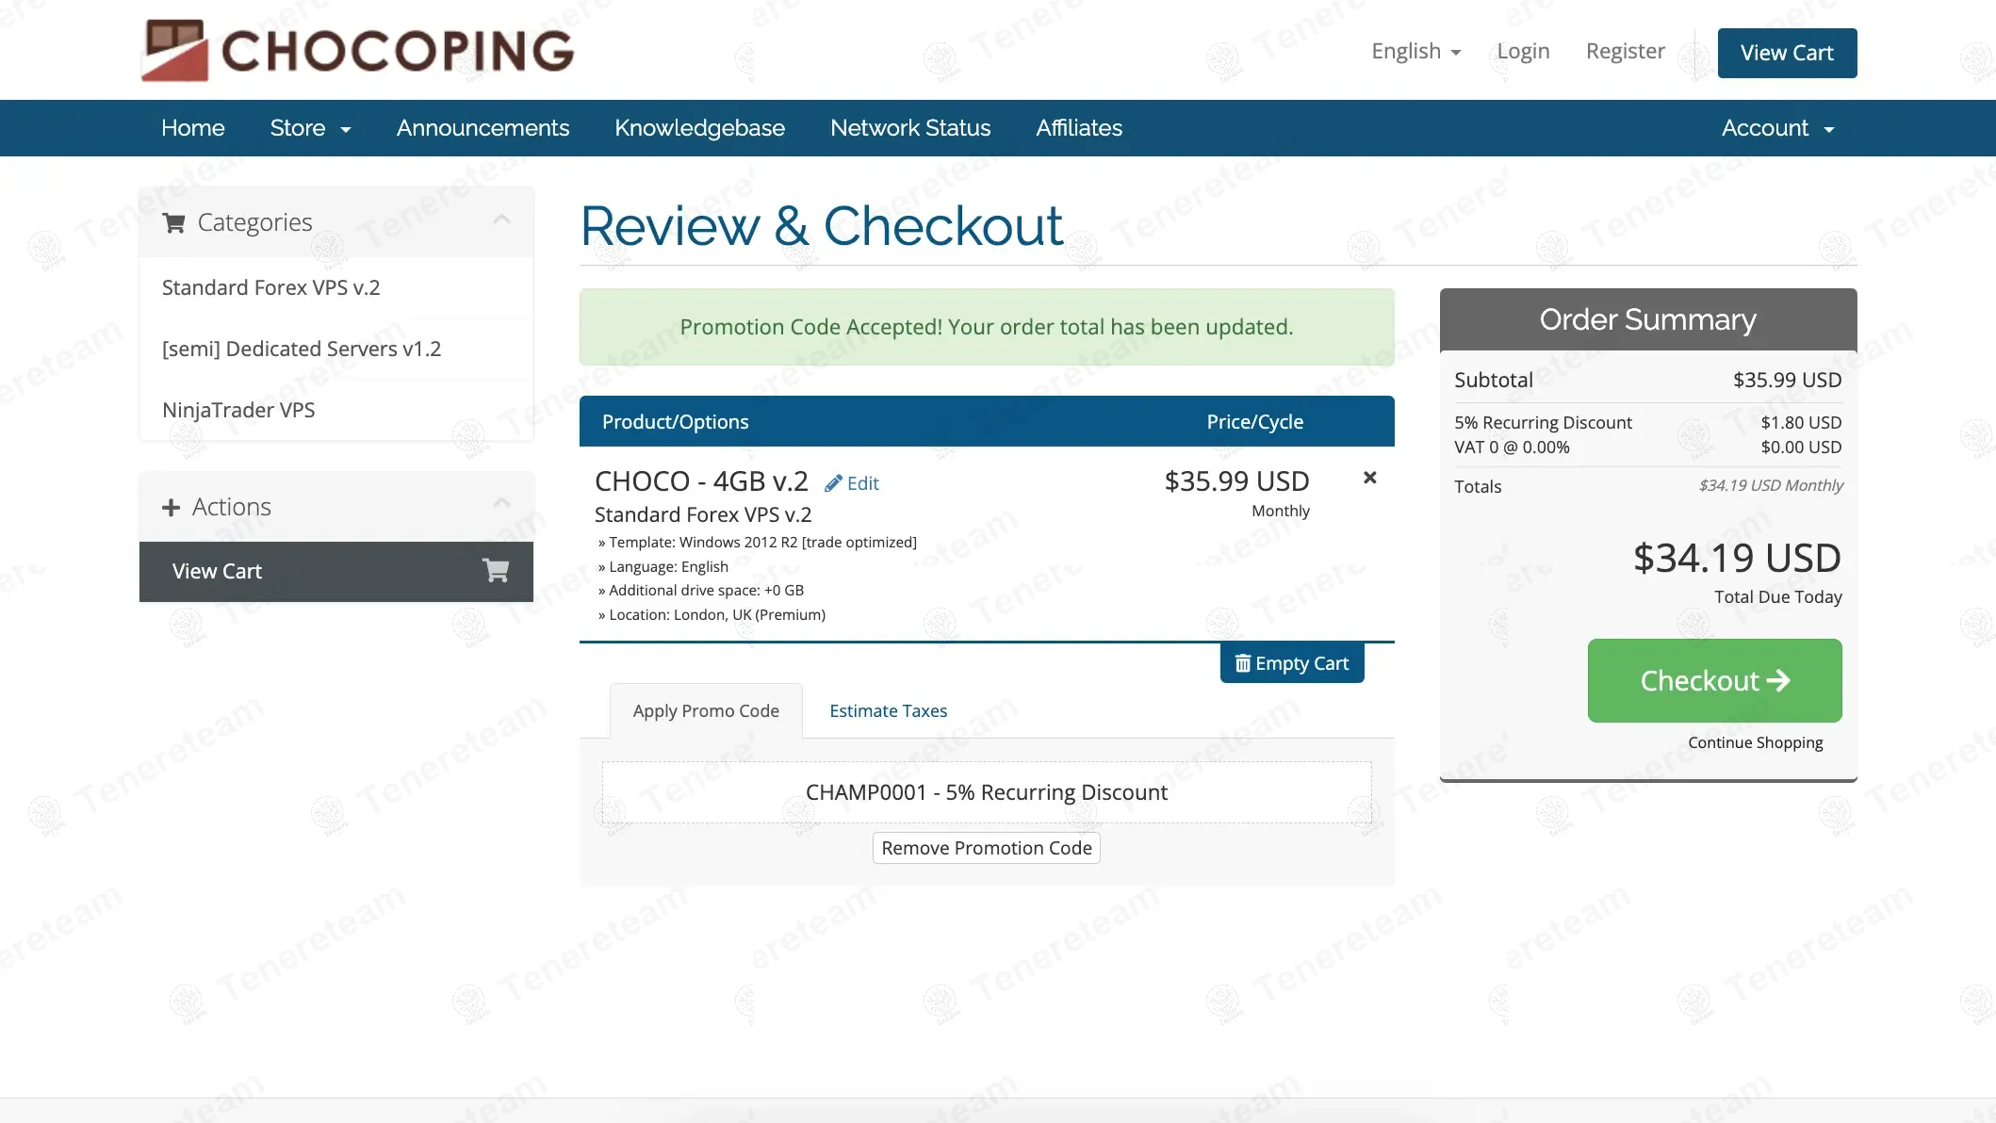Follow the Continue Shopping link

pyautogui.click(x=1755, y=742)
